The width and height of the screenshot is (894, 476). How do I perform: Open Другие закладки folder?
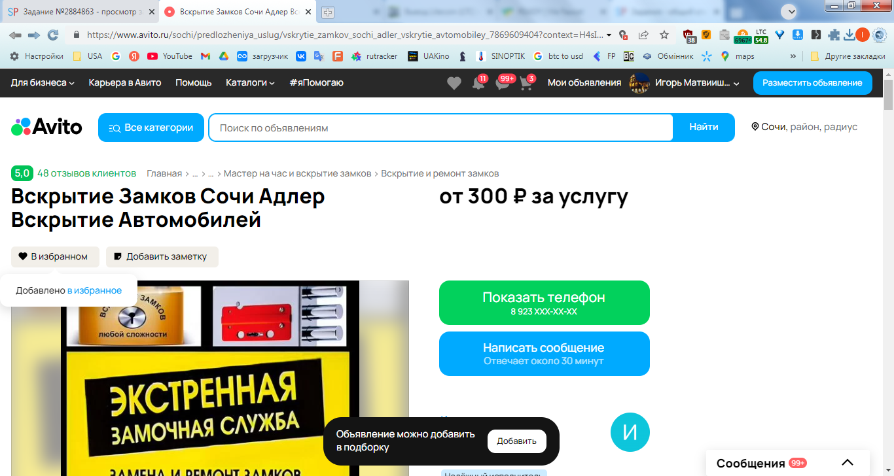[x=848, y=56]
